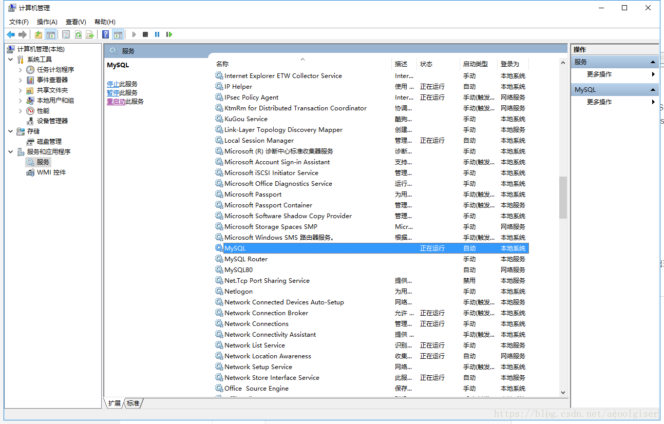Select the Office Source Engine row
664x424 pixels.
click(x=371, y=388)
